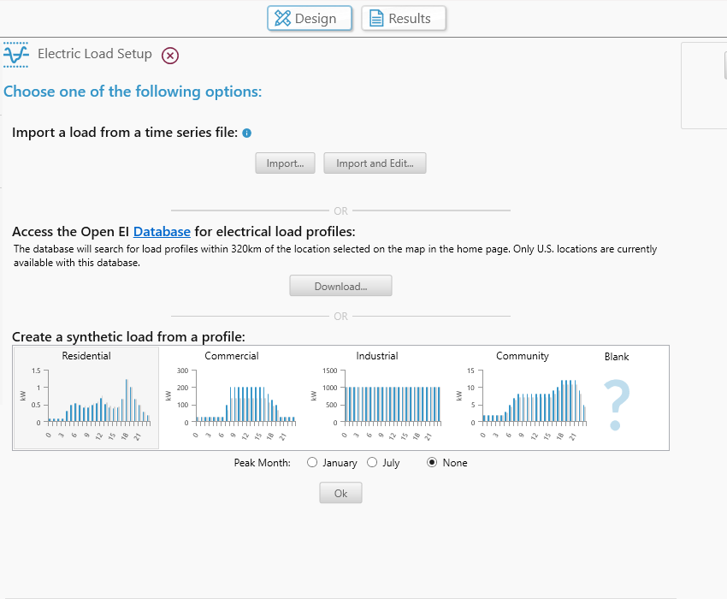Image resolution: width=727 pixels, height=599 pixels.
Task: Click the blank profile question mark icon
Action: tap(616, 406)
